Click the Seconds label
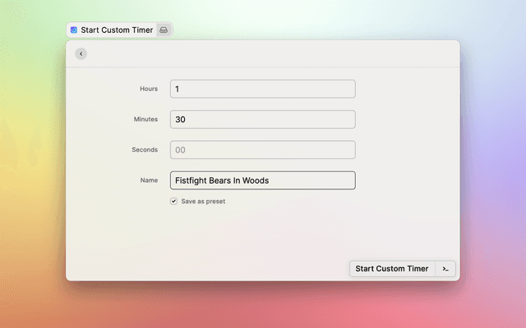This screenshot has width=526, height=328. (145, 150)
